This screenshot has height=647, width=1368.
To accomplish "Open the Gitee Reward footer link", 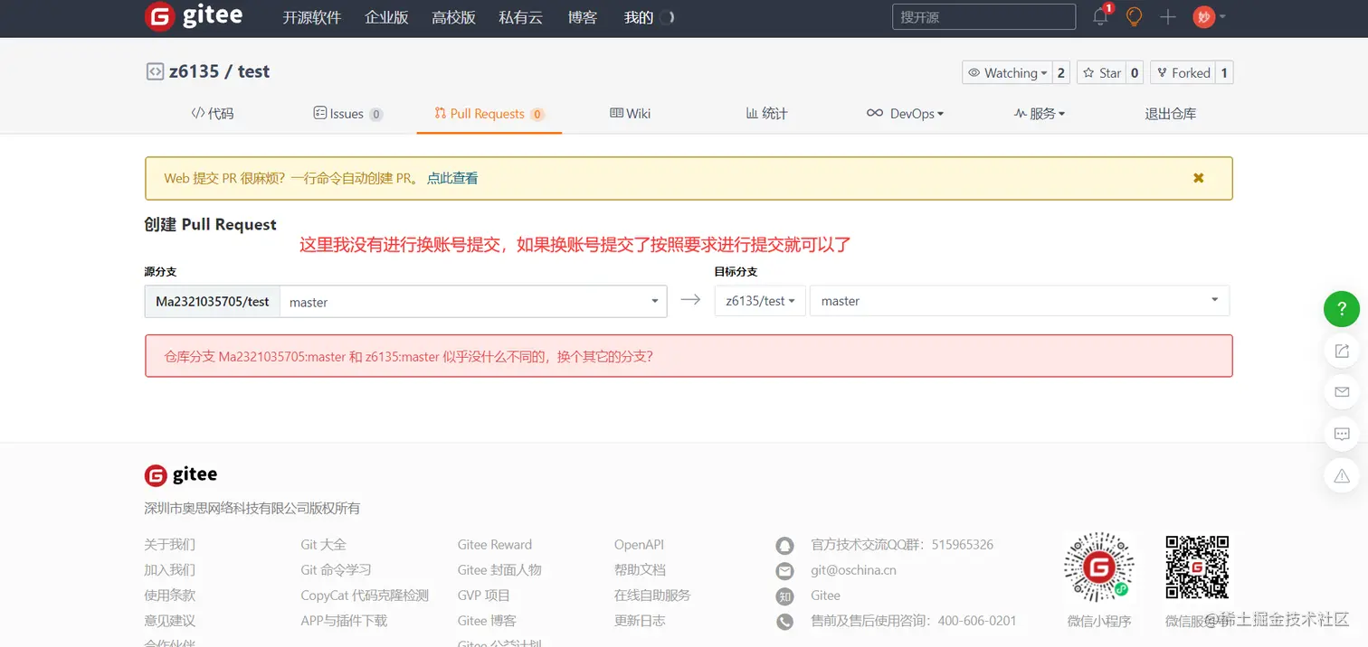I will 495,545.
